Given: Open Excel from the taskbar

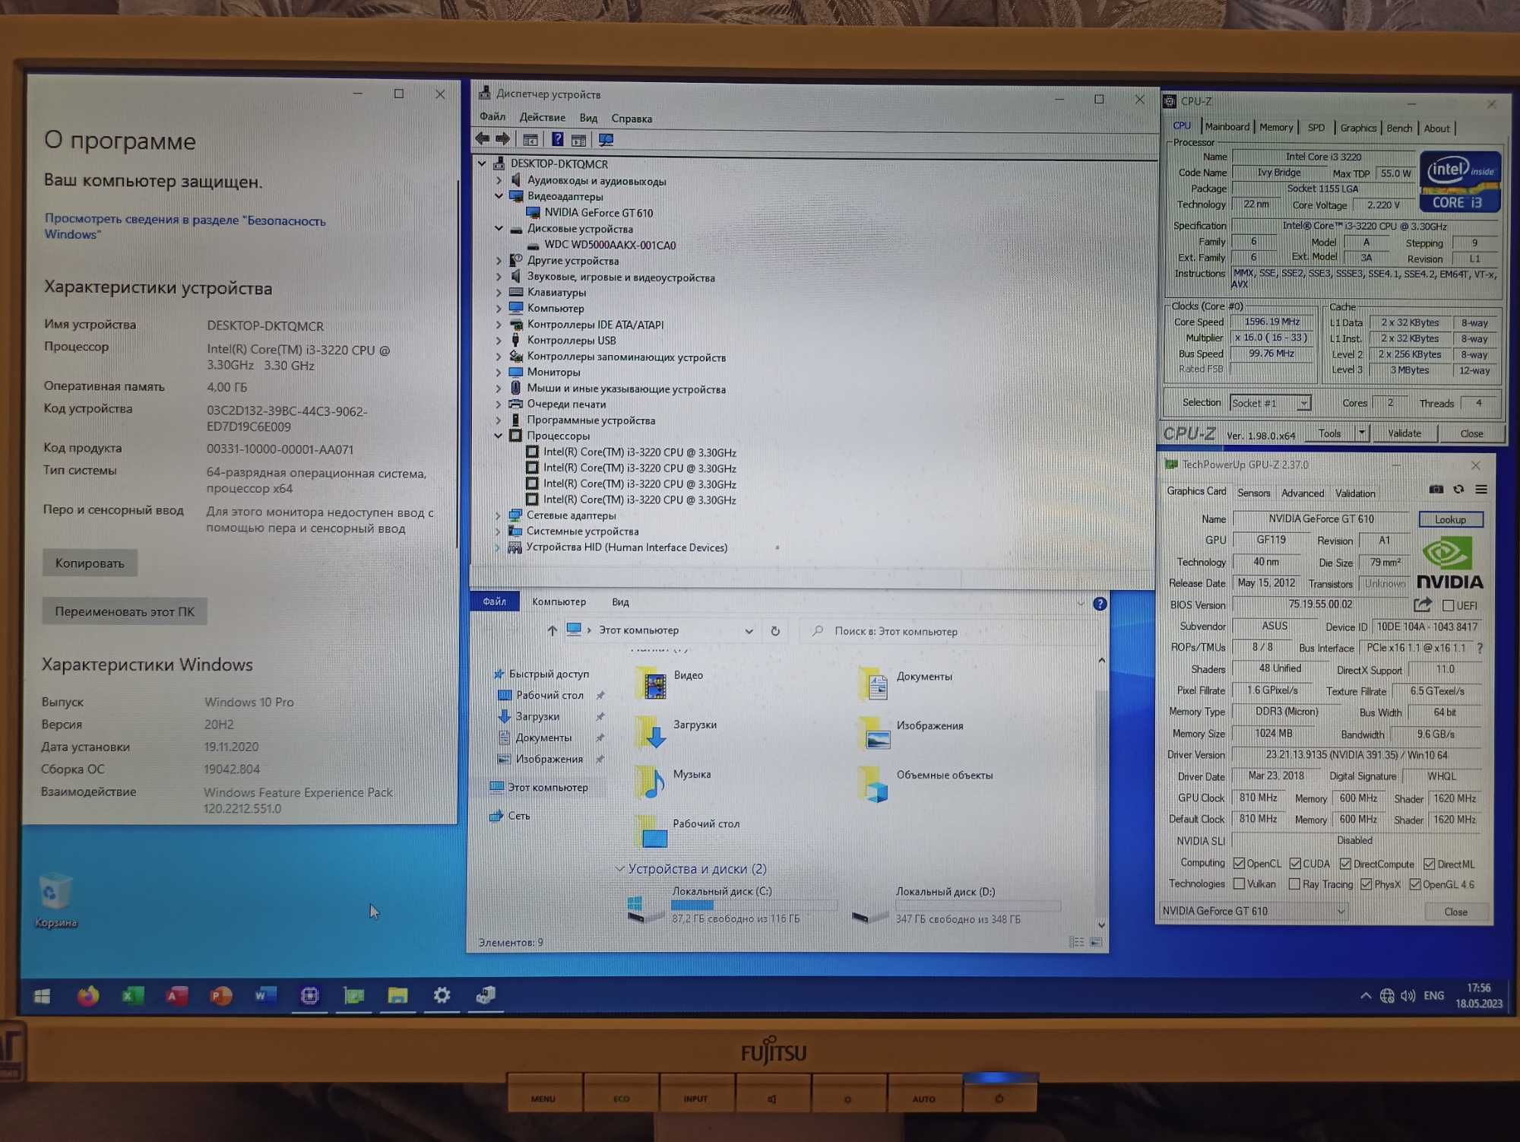Looking at the screenshot, I should pyautogui.click(x=132, y=995).
